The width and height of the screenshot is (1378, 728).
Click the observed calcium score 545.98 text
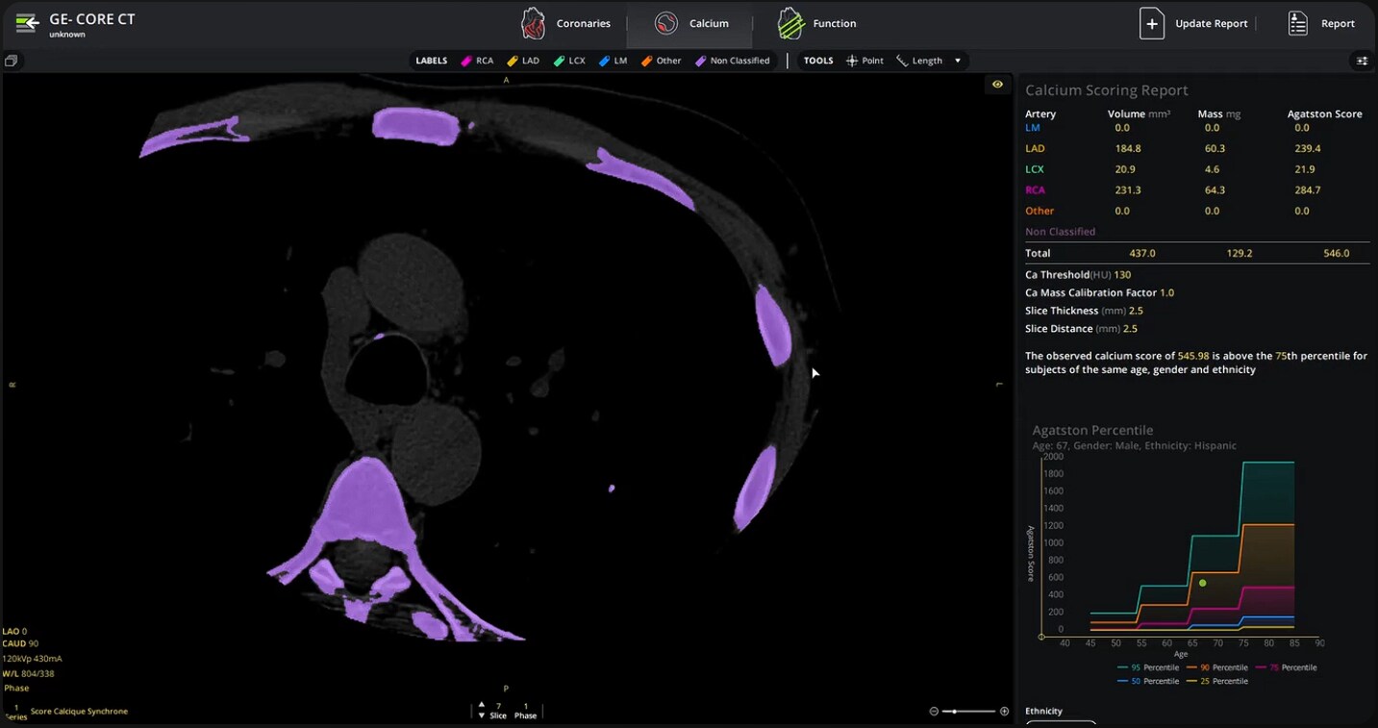coord(1195,356)
